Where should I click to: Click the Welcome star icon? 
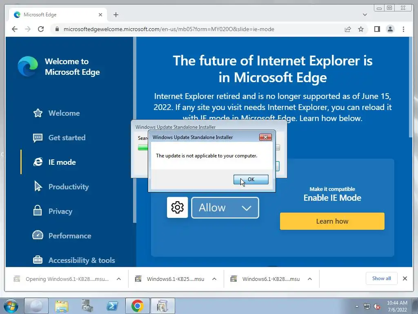pyautogui.click(x=38, y=113)
